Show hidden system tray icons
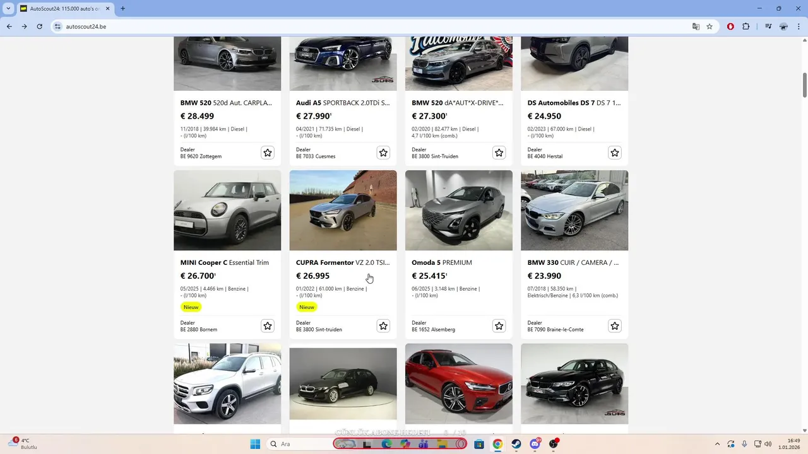 [718, 444]
